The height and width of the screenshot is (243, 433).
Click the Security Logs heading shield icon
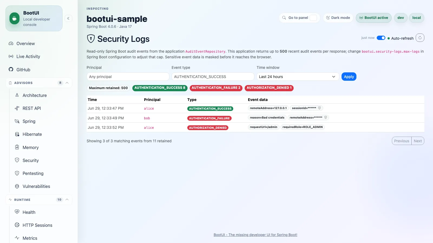click(91, 39)
